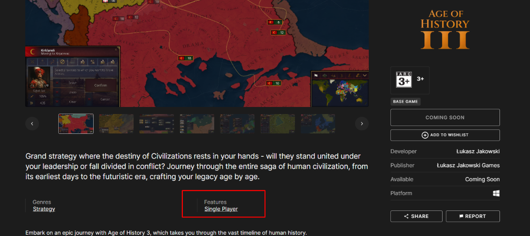The image size is (530, 236).
Task: Open the Single Player feature link
Action: tap(221, 209)
